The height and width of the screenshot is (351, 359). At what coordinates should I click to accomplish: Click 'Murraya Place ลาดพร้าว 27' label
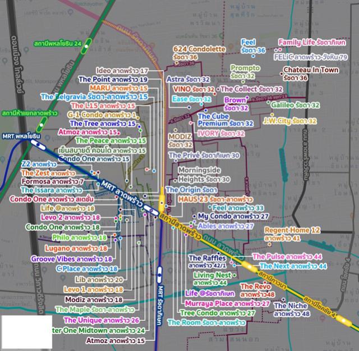click(x=227, y=303)
